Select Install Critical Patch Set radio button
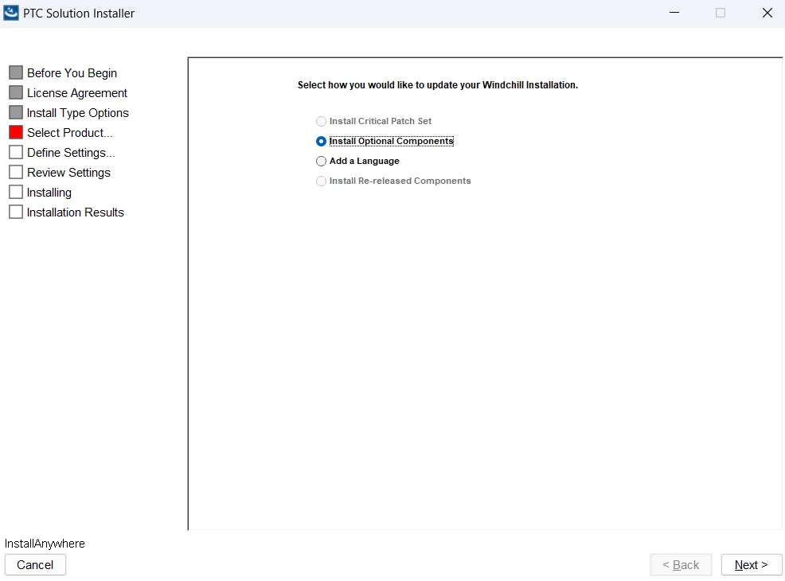785x581 pixels. [x=321, y=121]
